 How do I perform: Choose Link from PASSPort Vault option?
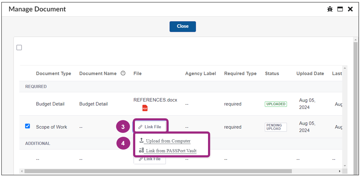tap(171, 151)
